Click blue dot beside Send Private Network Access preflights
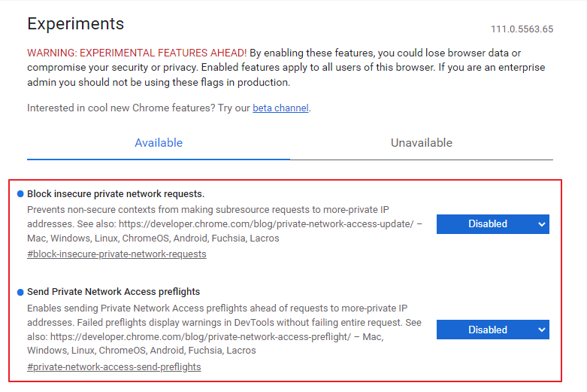 coord(20,293)
